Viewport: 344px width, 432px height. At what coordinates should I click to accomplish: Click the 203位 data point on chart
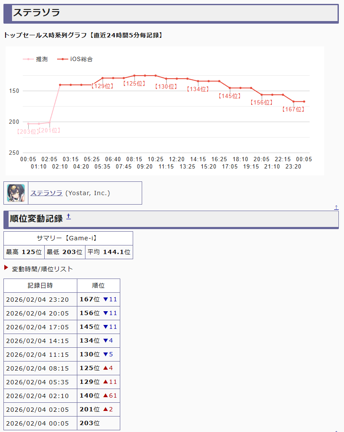click(28, 124)
